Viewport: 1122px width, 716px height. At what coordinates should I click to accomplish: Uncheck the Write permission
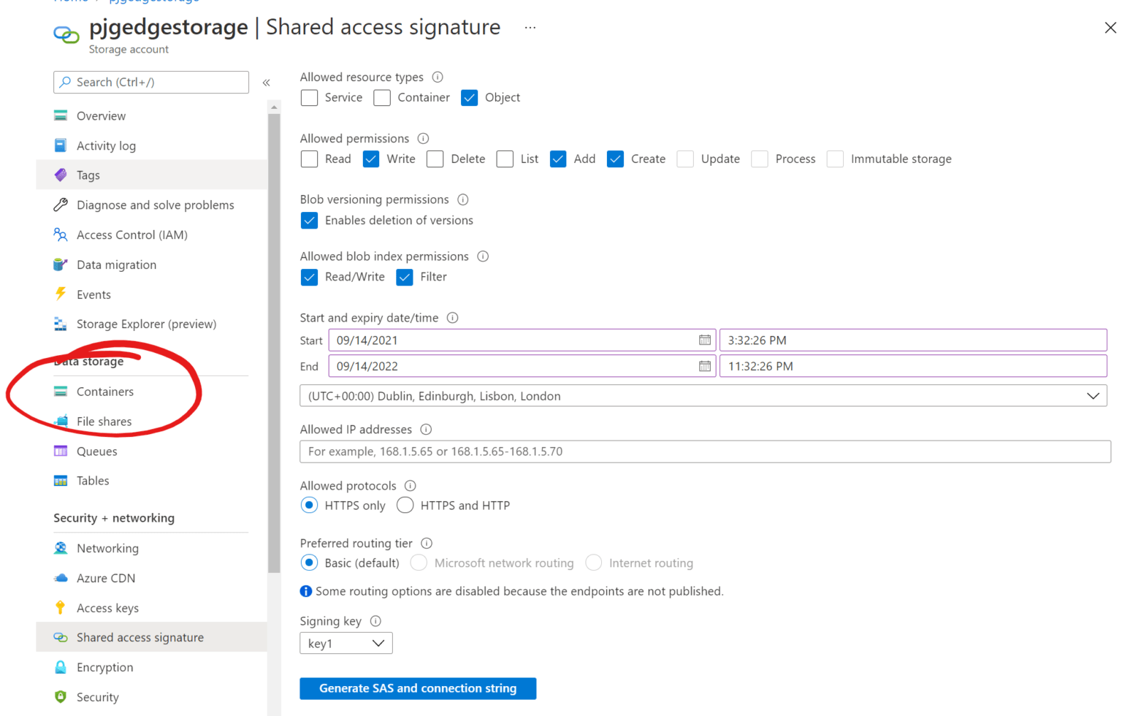pos(371,159)
